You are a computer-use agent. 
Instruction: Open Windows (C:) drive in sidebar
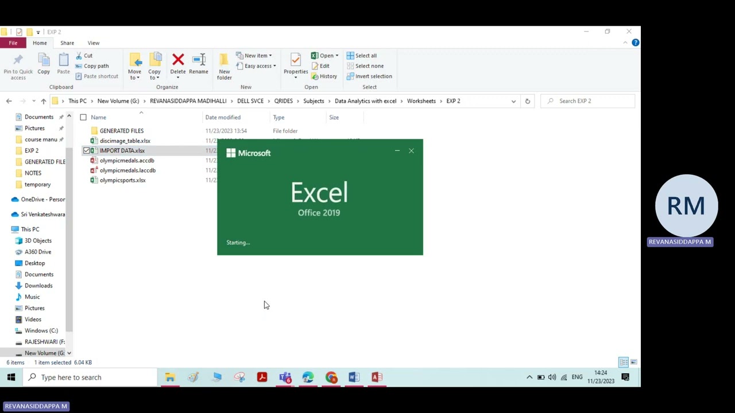[41, 330]
